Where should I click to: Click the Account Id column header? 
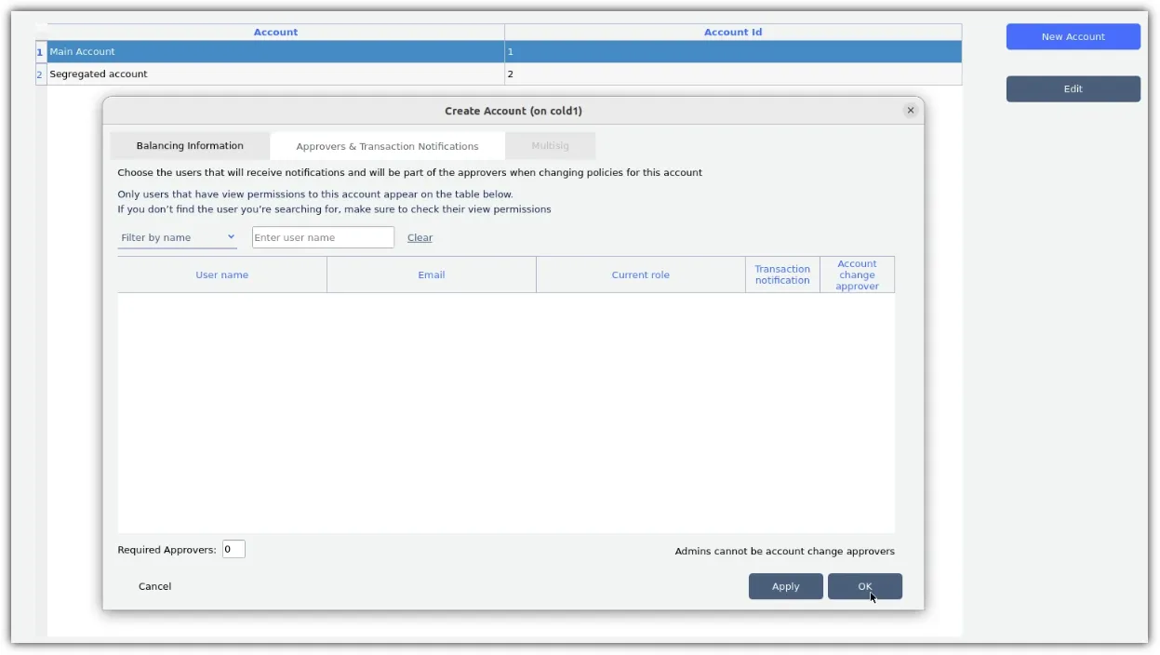733,33
